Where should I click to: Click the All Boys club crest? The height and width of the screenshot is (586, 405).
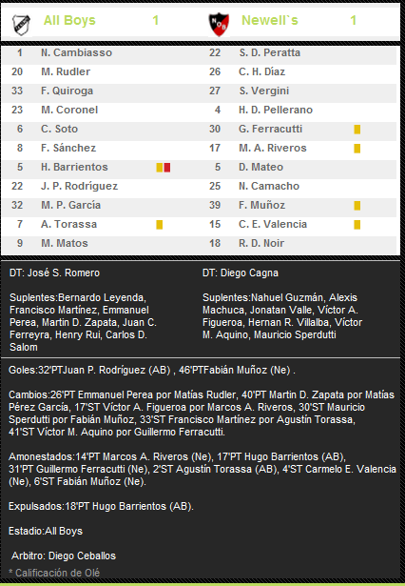[21, 25]
